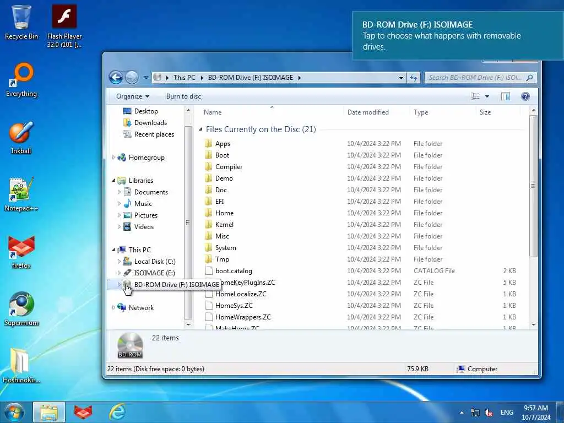Select Local Disk (C:) in the tree

click(154, 262)
